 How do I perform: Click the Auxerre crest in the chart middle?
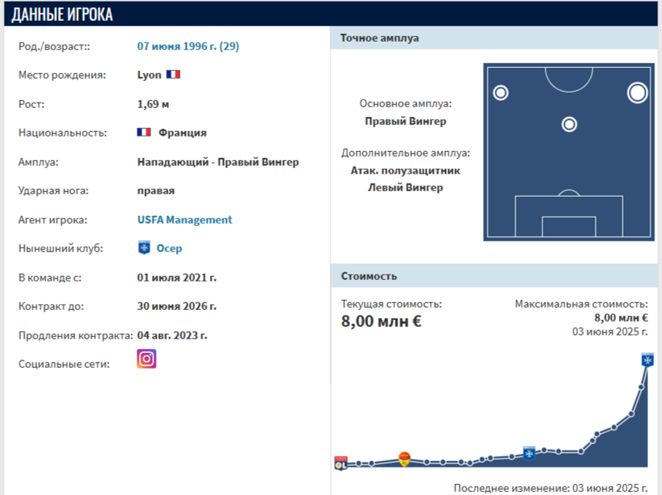529,453
